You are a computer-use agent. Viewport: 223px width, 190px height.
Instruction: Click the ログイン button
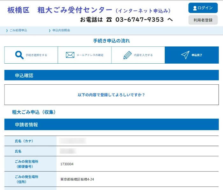click(x=203, y=8)
